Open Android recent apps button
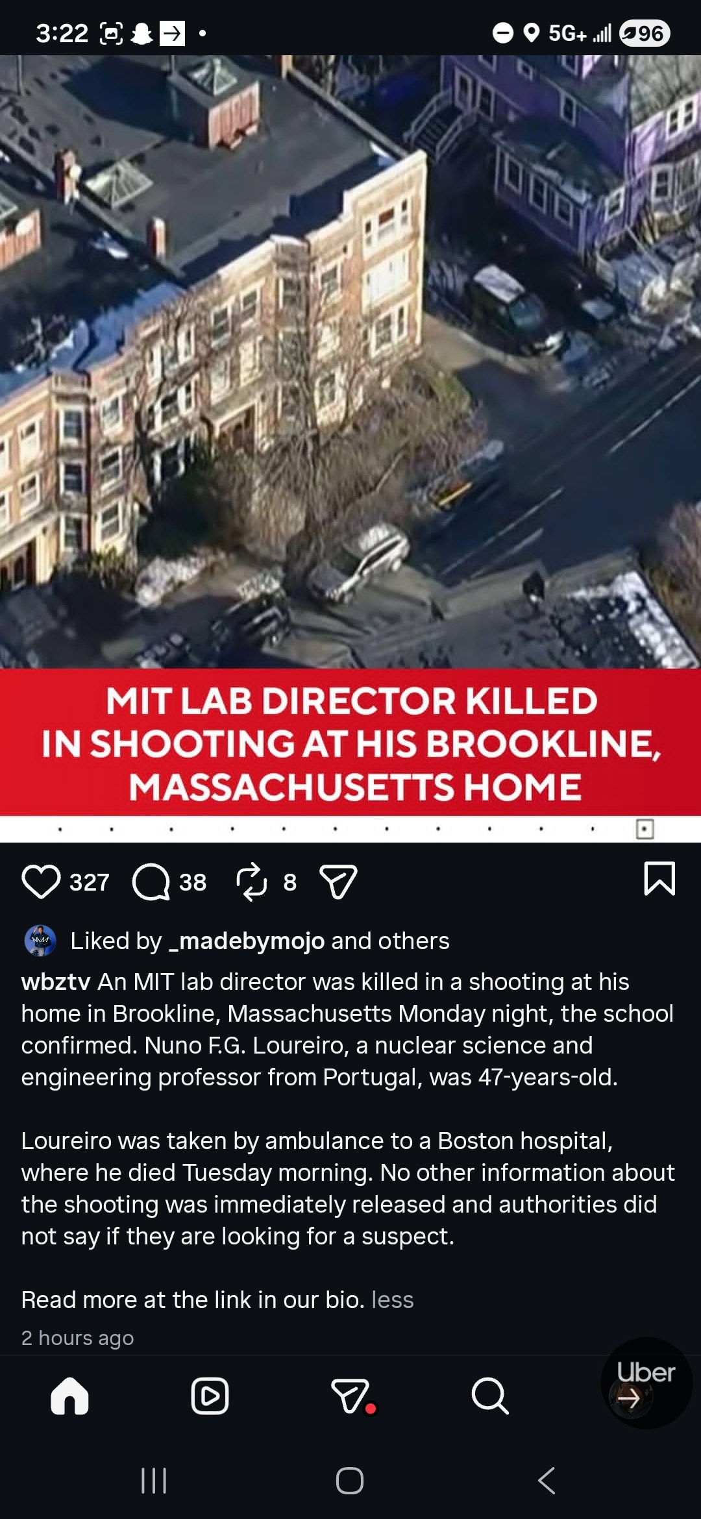 [x=154, y=1481]
